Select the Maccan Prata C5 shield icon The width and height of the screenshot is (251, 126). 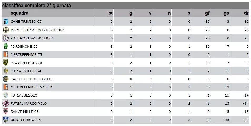6,63
